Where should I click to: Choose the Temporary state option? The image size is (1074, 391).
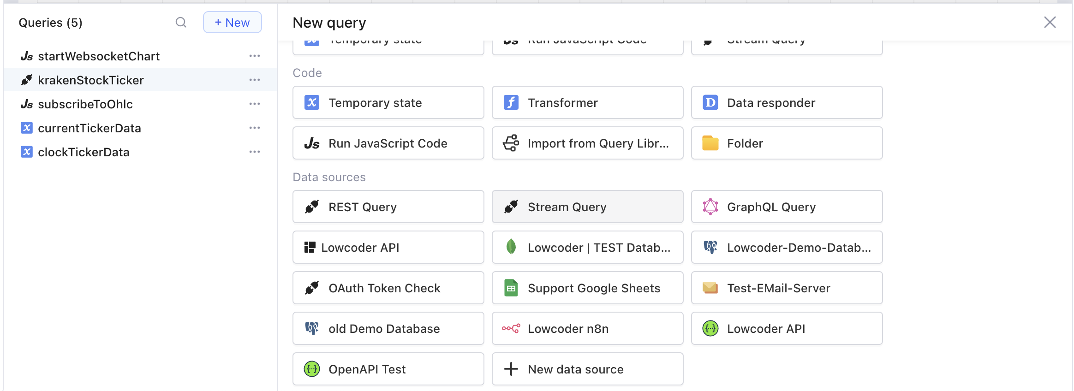pos(388,103)
